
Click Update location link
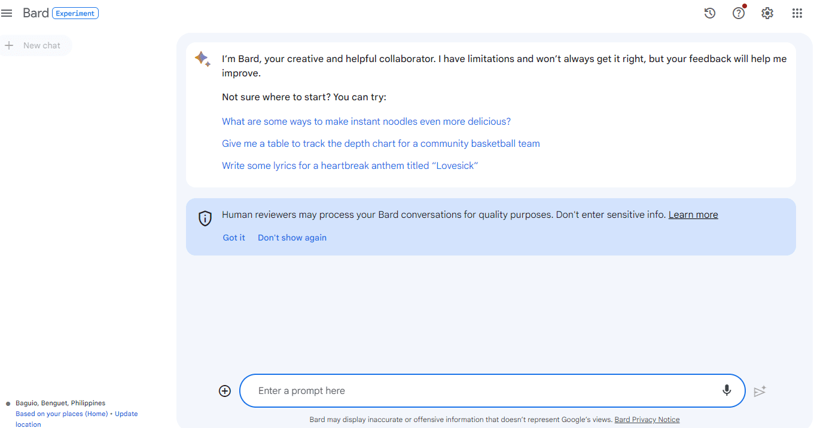tap(77, 419)
